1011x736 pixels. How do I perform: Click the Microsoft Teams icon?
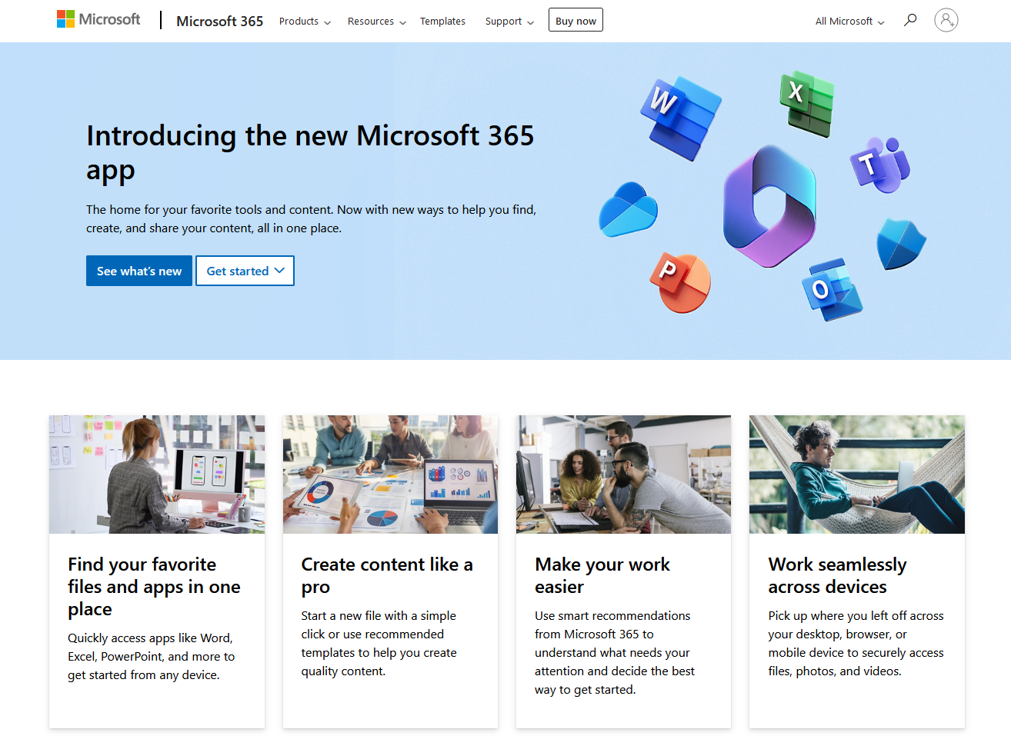881,164
